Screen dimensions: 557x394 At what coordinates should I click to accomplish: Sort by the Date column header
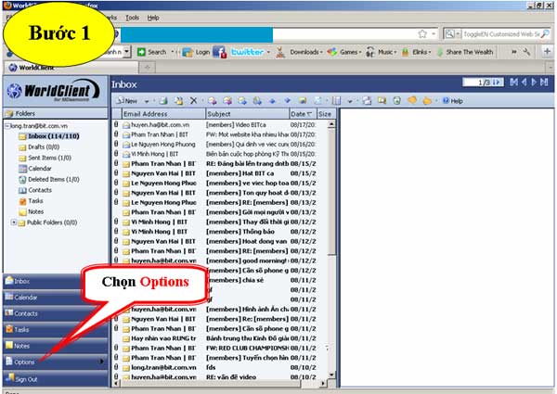pos(303,114)
